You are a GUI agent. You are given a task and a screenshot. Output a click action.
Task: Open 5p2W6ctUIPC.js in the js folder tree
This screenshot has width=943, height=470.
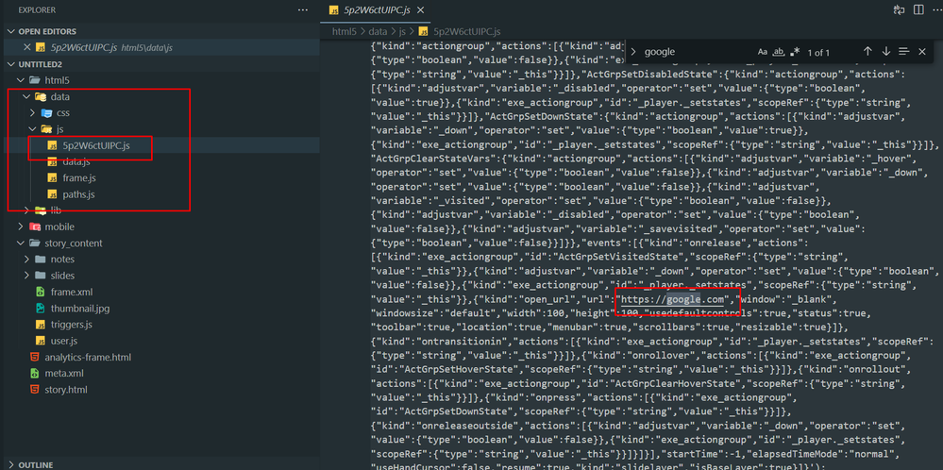(96, 145)
